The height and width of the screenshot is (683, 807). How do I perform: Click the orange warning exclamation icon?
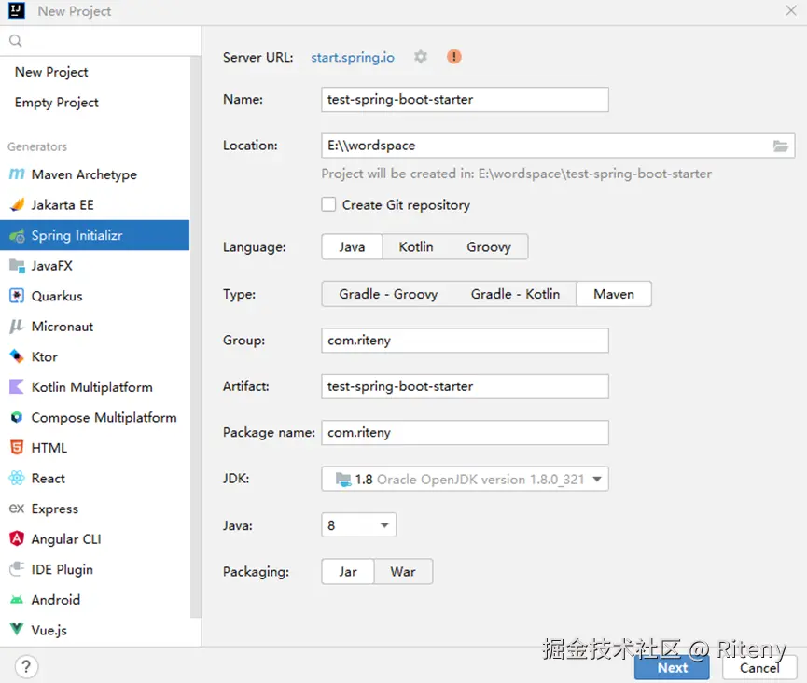[x=454, y=57]
